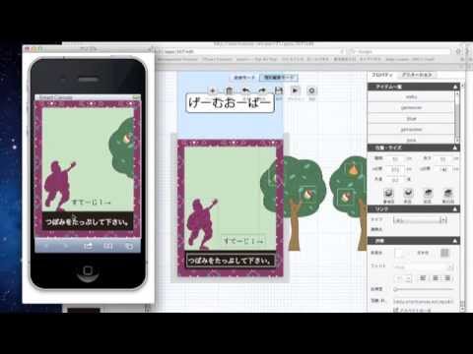Screen dimensions: 473x354
Task: Click the send-to-back layer icon
Action: tap(447, 193)
